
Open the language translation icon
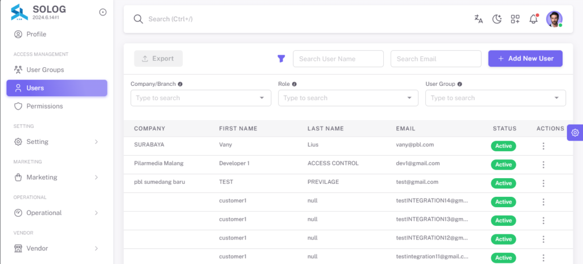click(478, 19)
